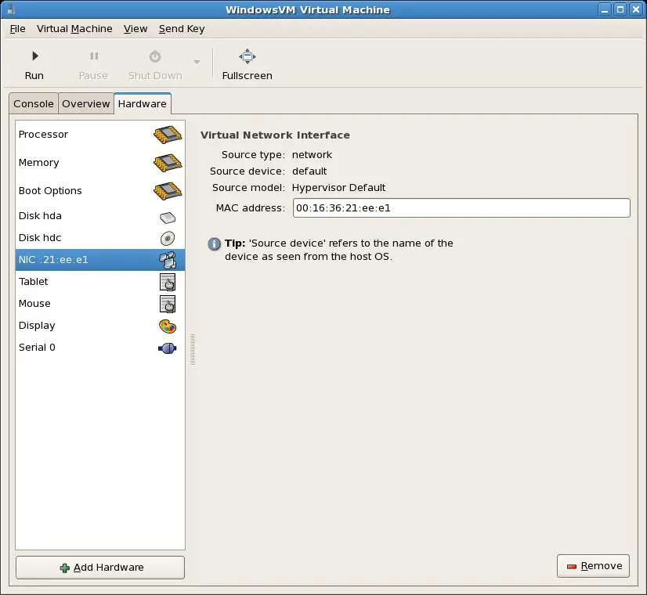The width and height of the screenshot is (647, 595).
Task: Remove the selected network interface
Action: [x=593, y=565]
